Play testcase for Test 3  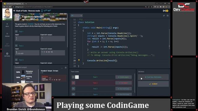pos(123,89)
